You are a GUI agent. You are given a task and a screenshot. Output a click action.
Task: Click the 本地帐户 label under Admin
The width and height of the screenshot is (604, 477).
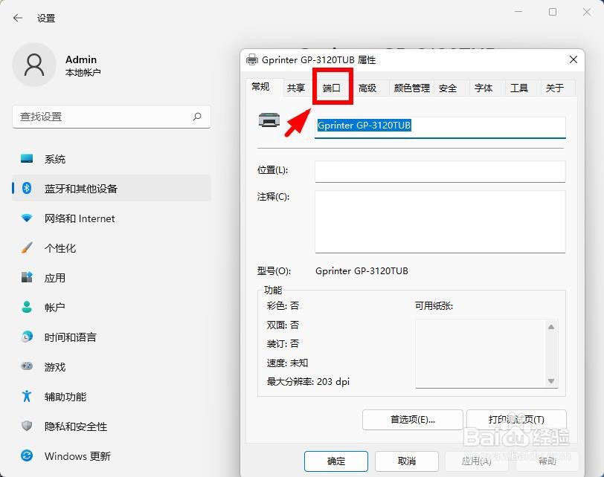(83, 72)
